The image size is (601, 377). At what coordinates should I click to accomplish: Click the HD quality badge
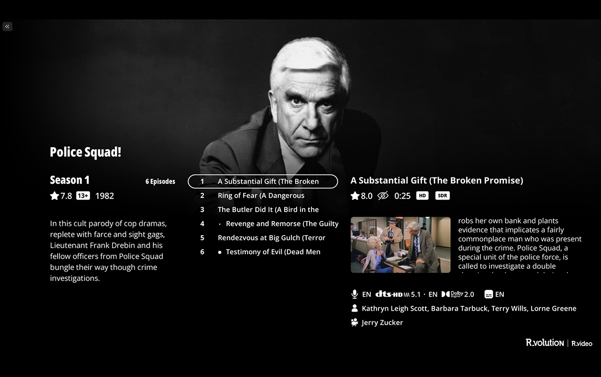(x=422, y=196)
